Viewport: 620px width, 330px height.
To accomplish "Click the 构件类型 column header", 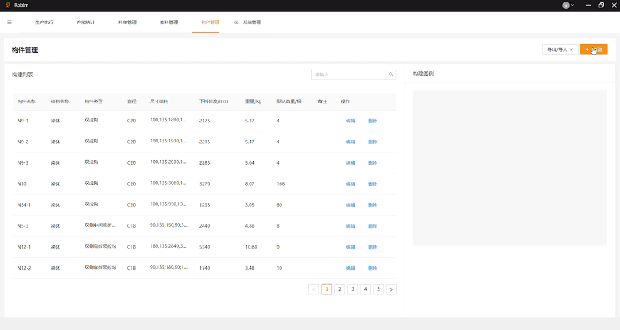I will point(94,102).
